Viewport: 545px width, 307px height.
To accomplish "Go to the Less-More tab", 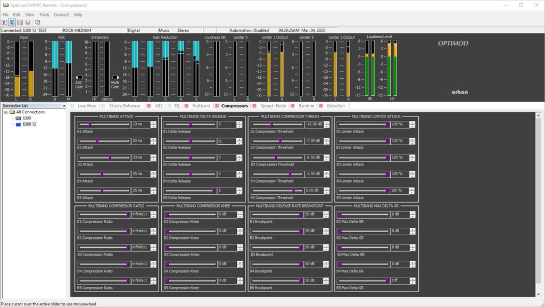I will point(87,106).
